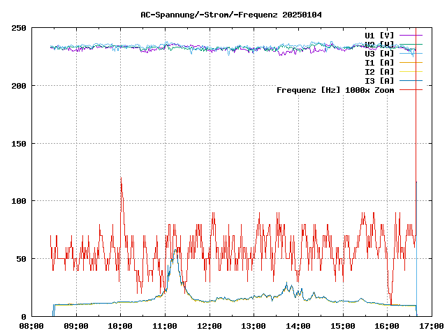Viewport: 447px width, 335px height.
Task: Select the 150 y-axis tick label
Action: 19,143
